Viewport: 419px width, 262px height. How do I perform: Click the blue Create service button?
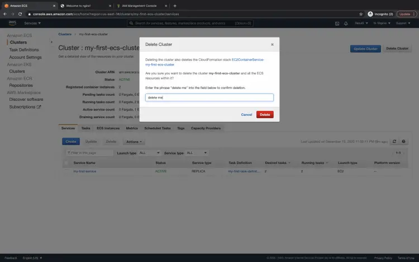pyautogui.click(x=71, y=142)
